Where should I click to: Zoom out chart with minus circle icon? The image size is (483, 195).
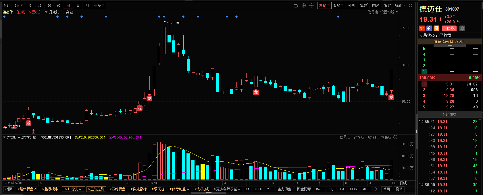click(311, 5)
